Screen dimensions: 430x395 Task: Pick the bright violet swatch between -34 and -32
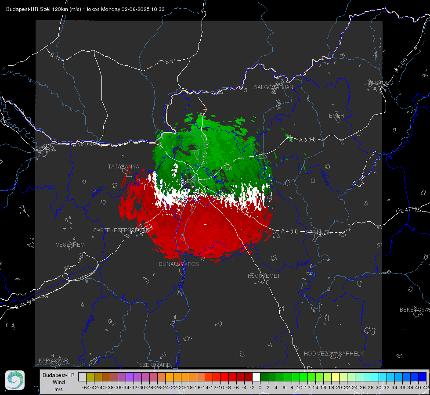click(x=130, y=377)
